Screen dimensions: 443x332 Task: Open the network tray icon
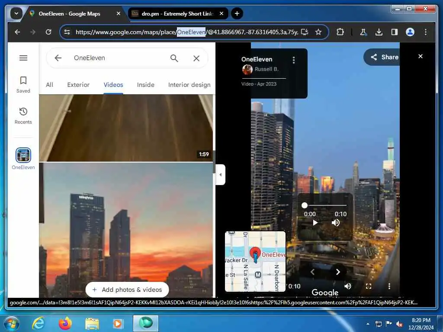tap(378, 324)
